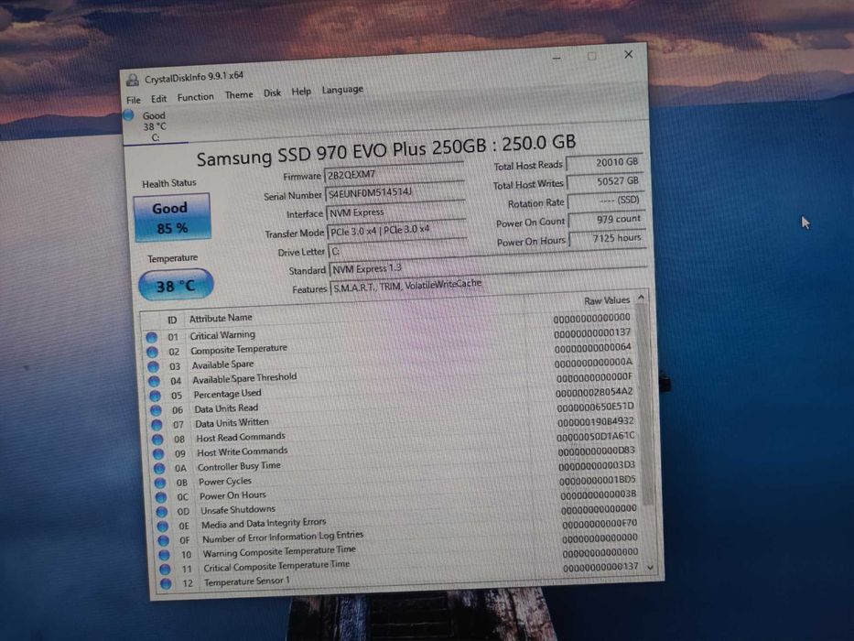
Task: Click the Interface field NVM Express
Action: click(396, 212)
